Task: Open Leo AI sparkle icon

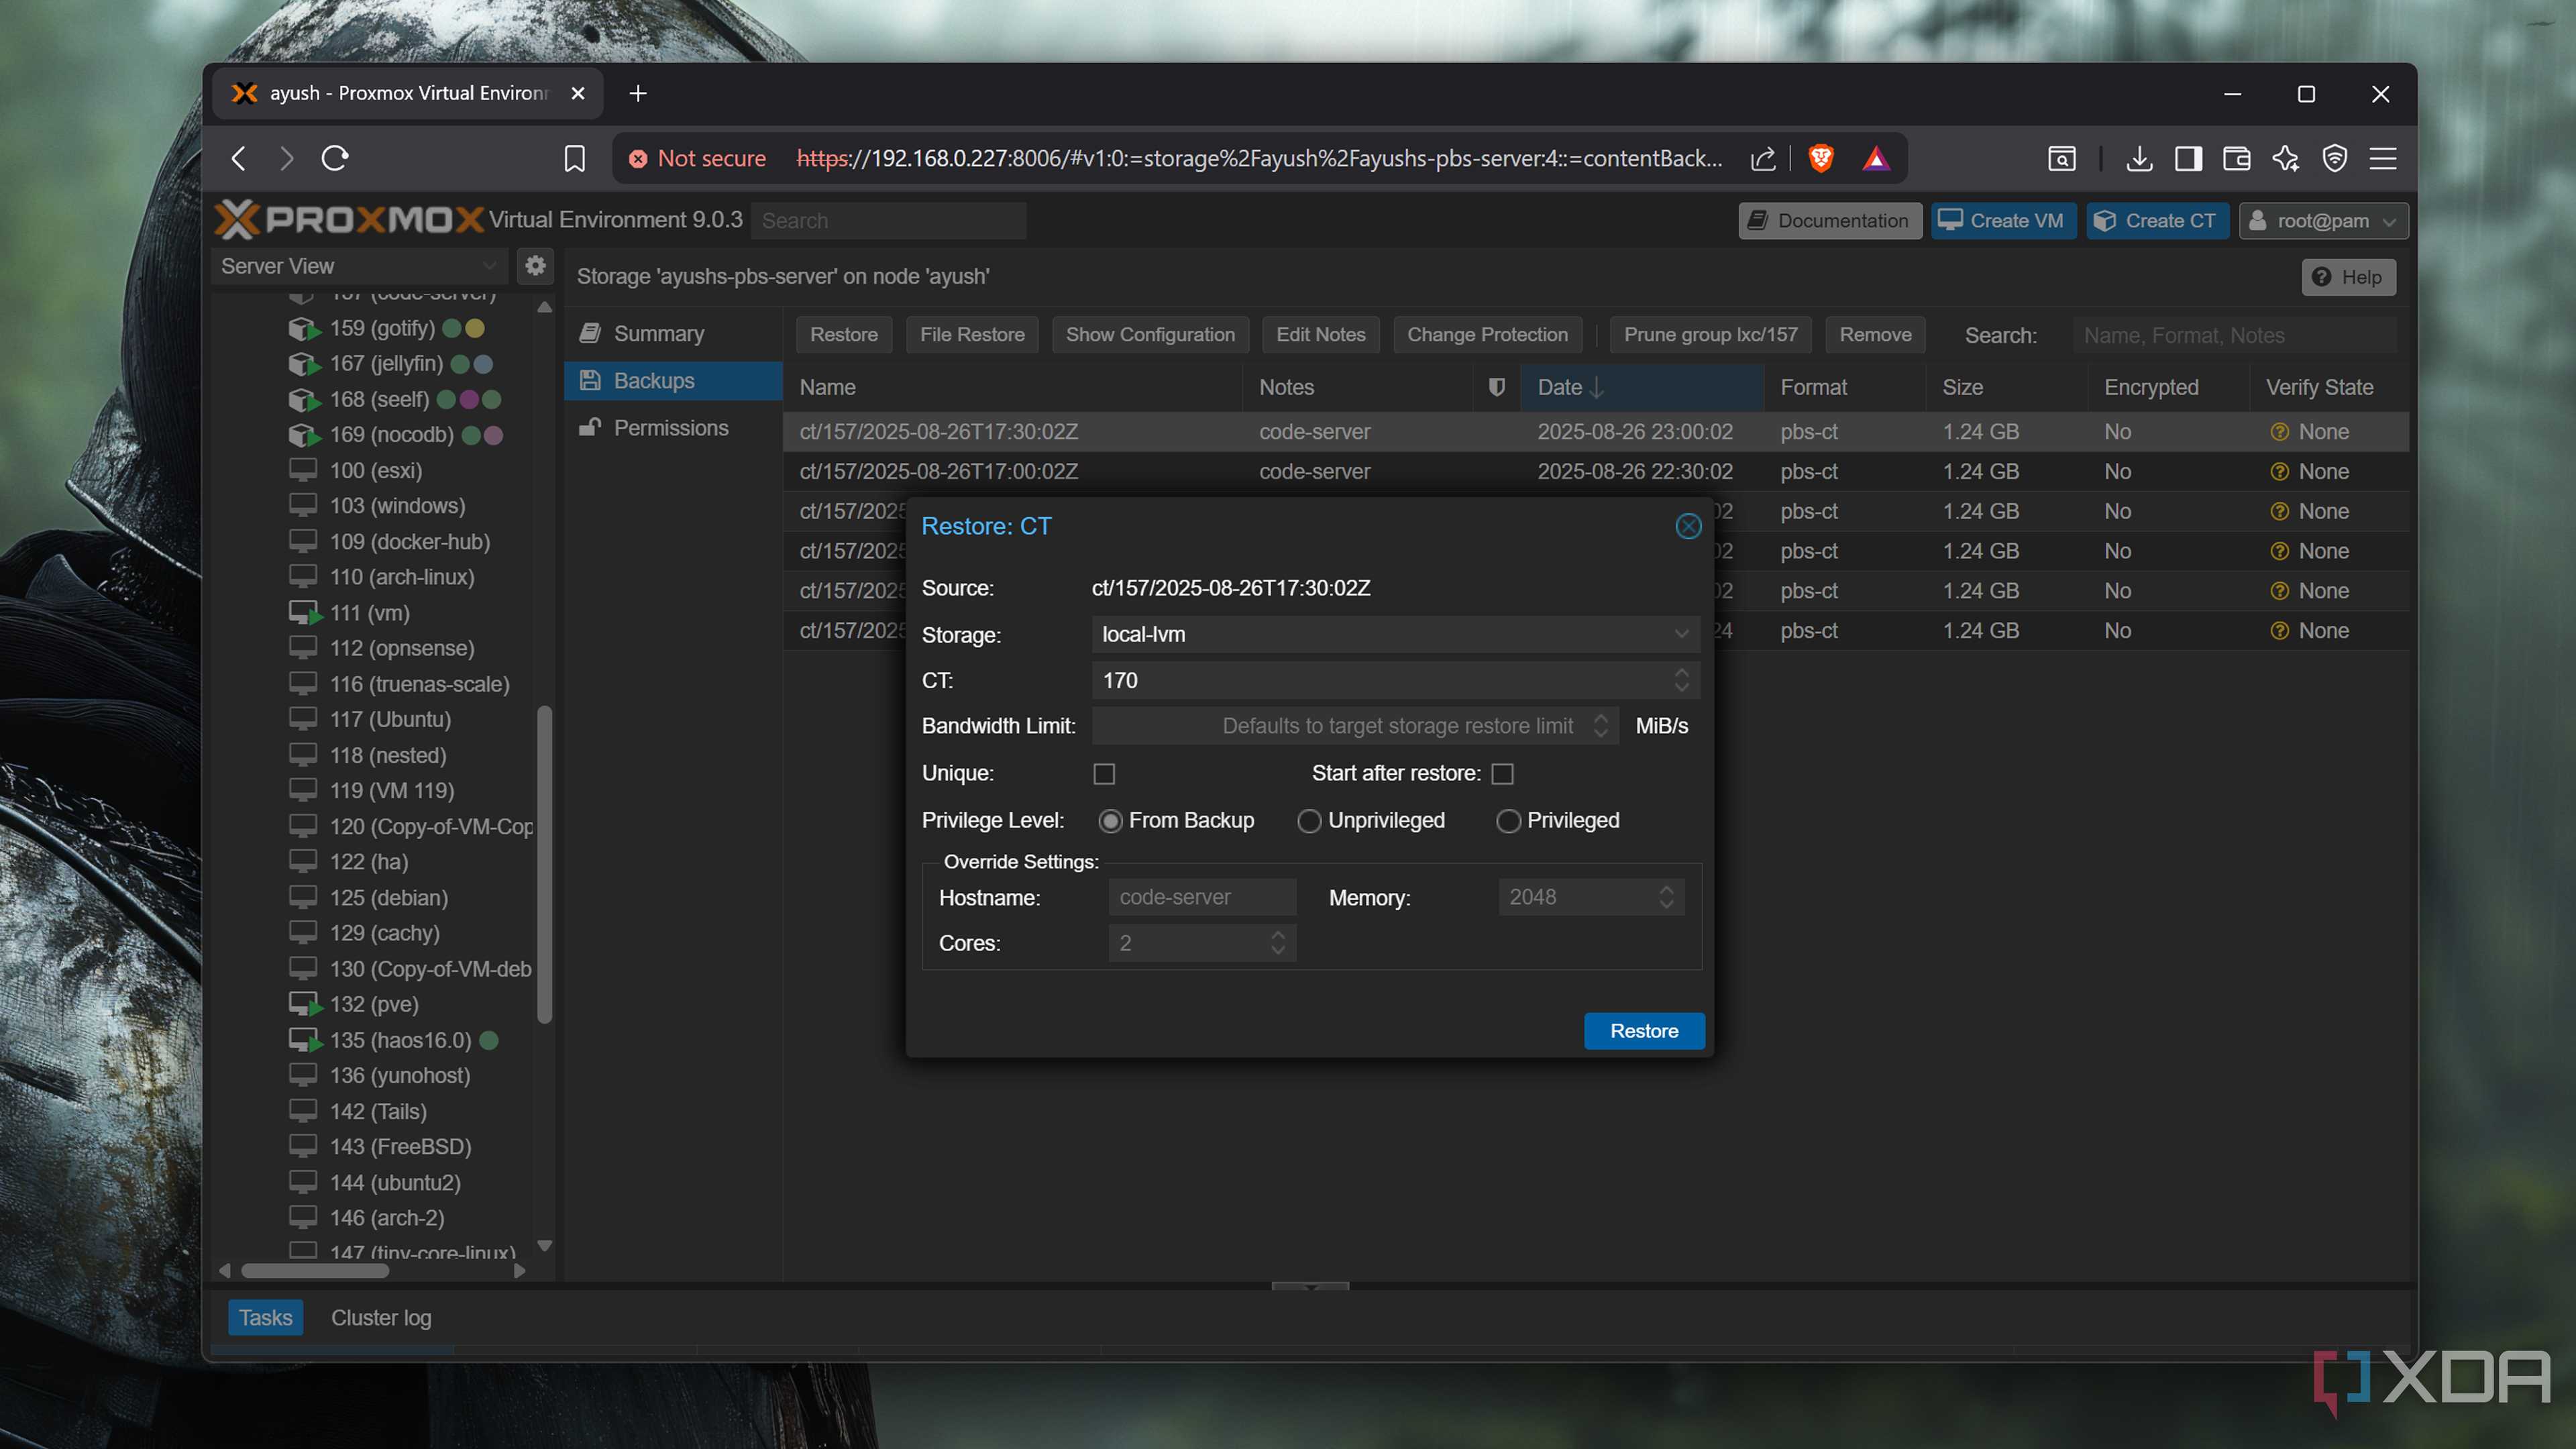Action: (2285, 158)
